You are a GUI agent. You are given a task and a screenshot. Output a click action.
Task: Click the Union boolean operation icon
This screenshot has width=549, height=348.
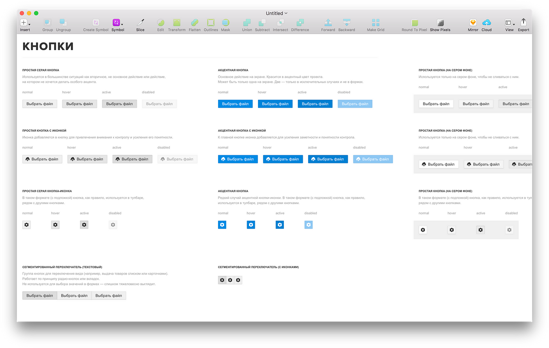pos(247,22)
